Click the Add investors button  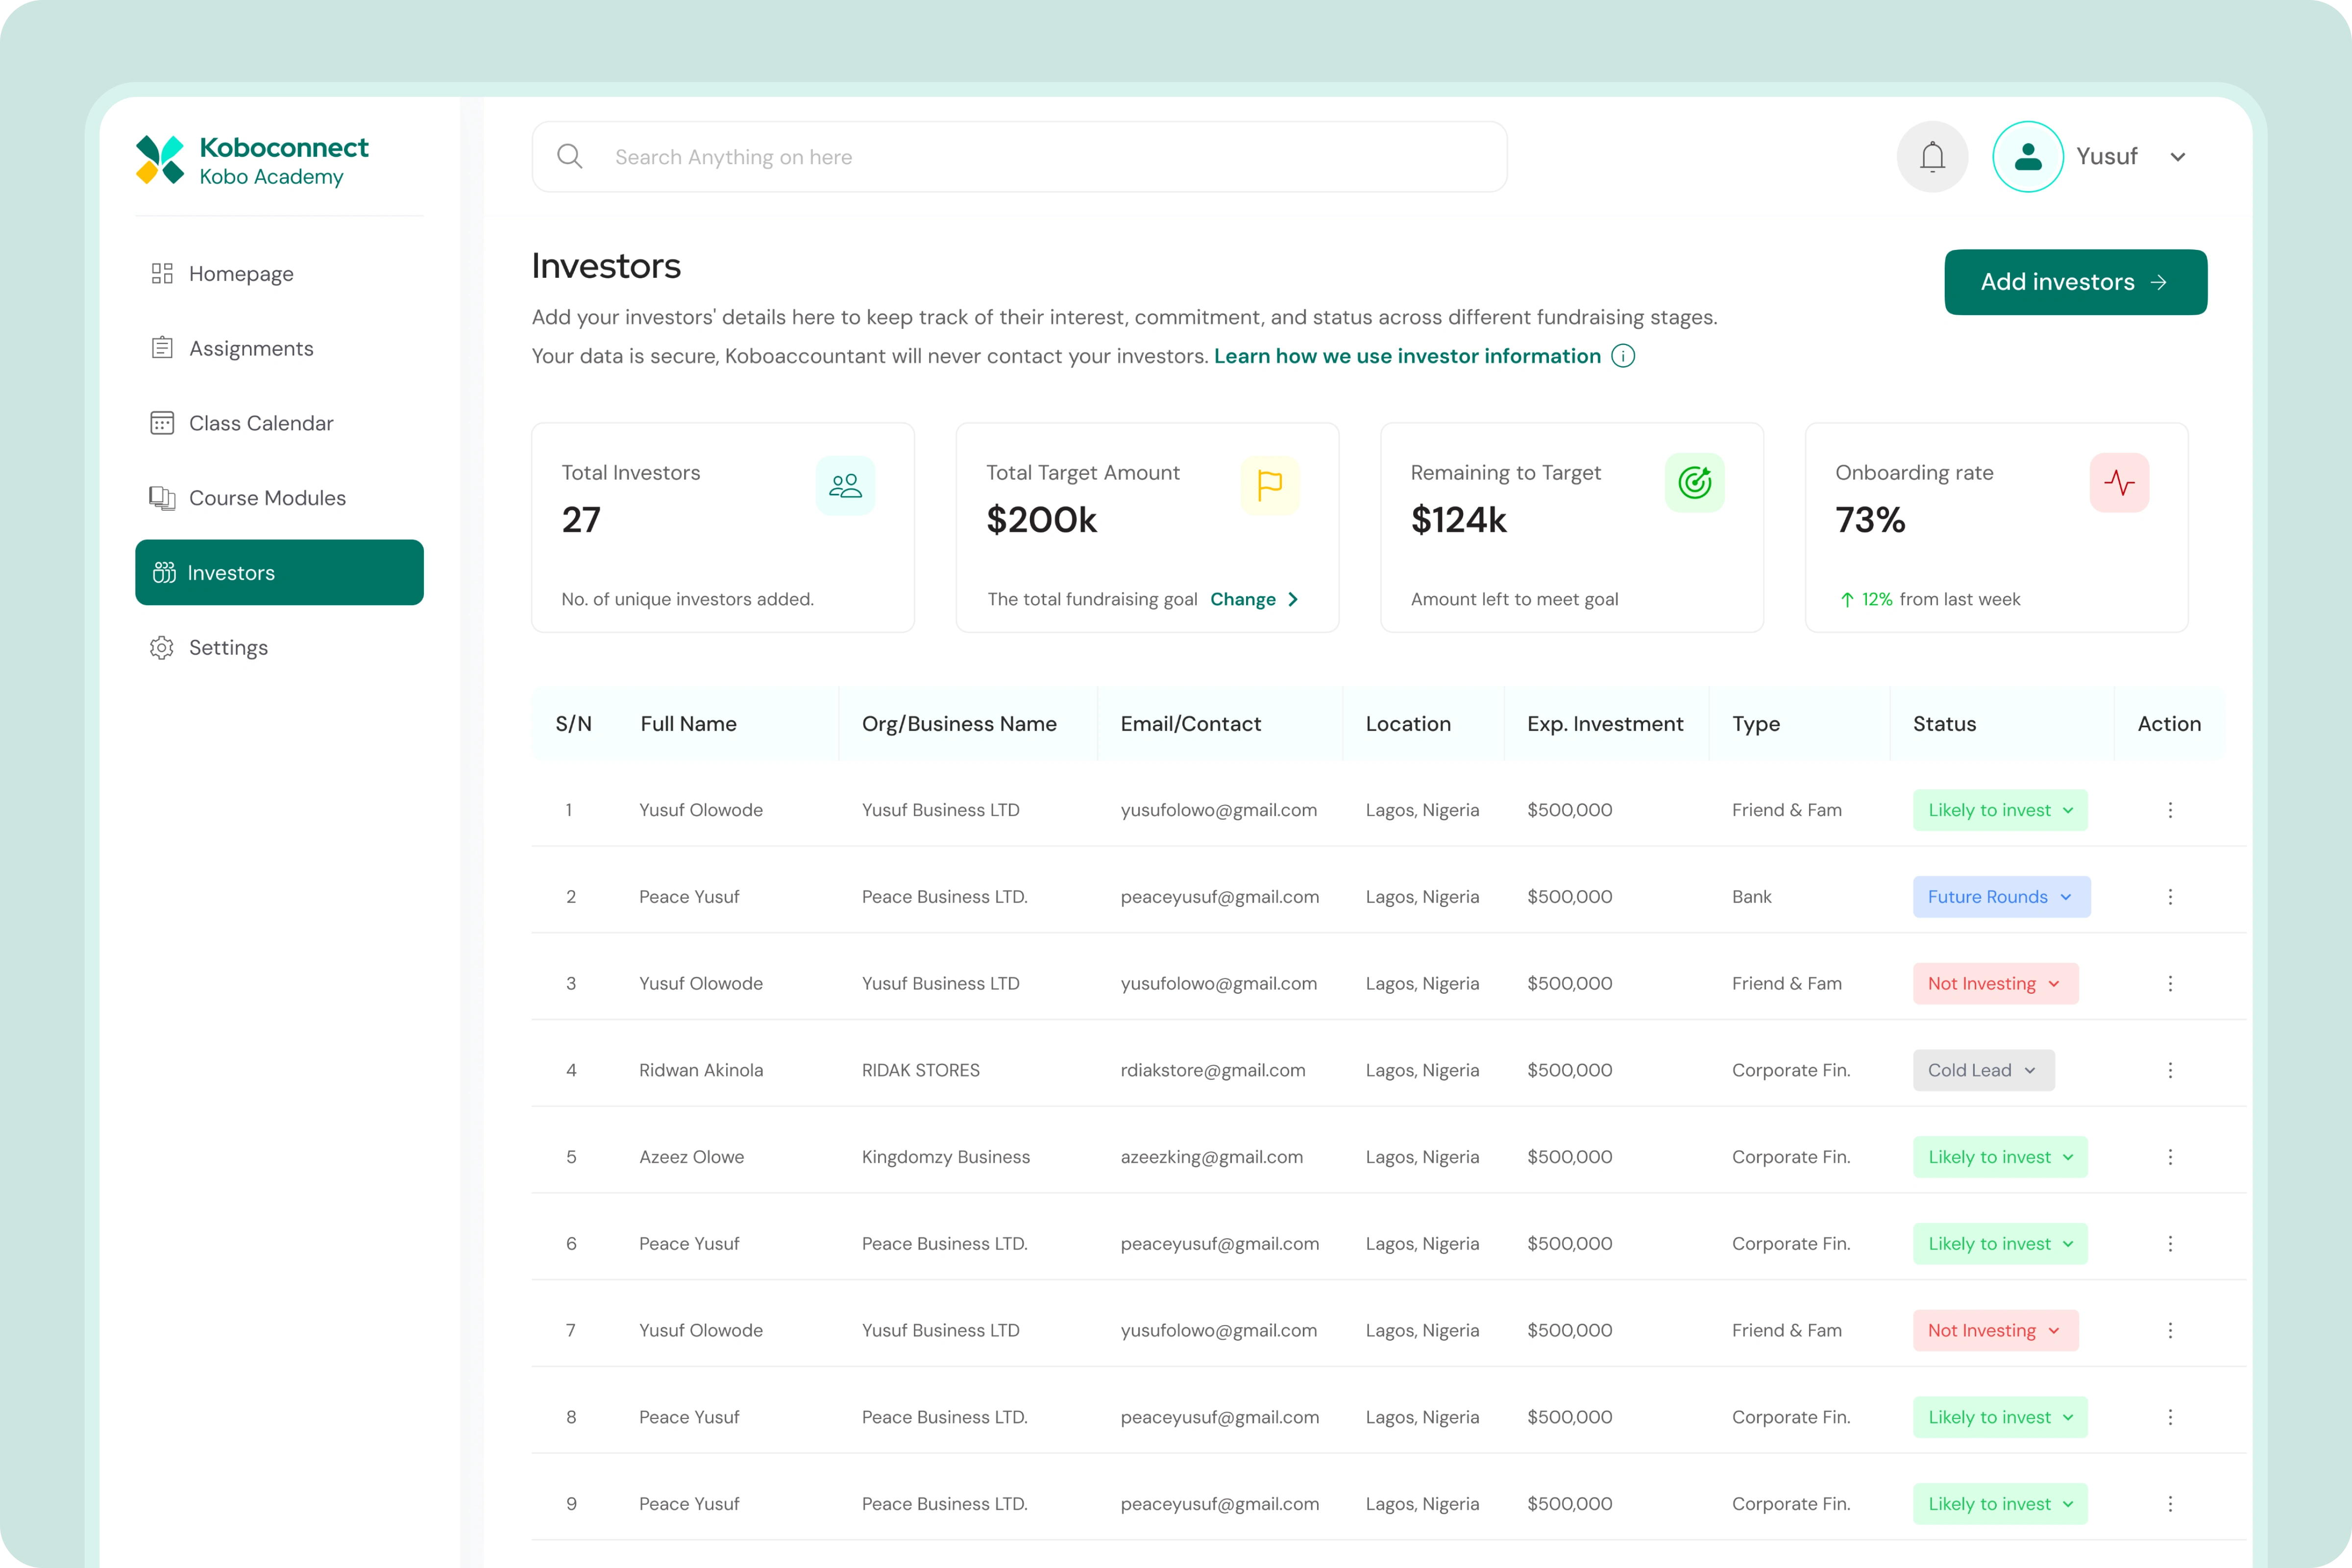(2075, 282)
